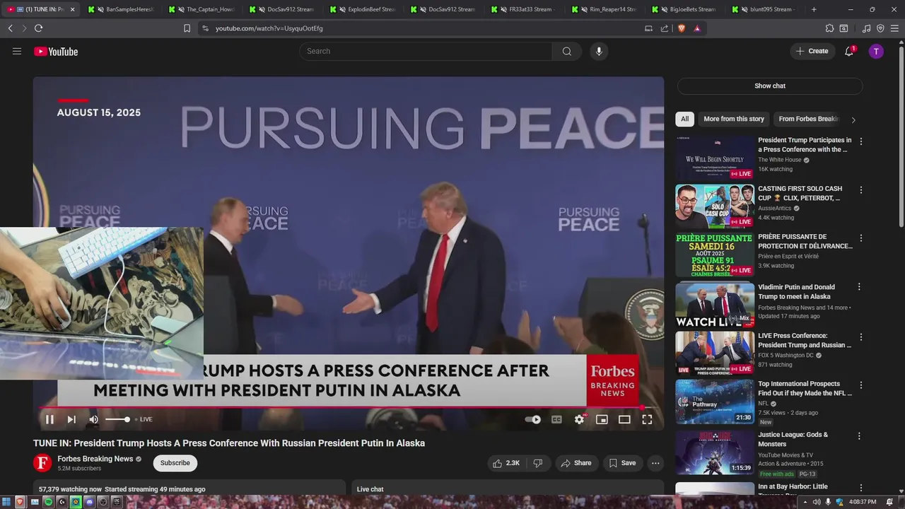Switch to BanSamplesHeresh browser tab

121,9
